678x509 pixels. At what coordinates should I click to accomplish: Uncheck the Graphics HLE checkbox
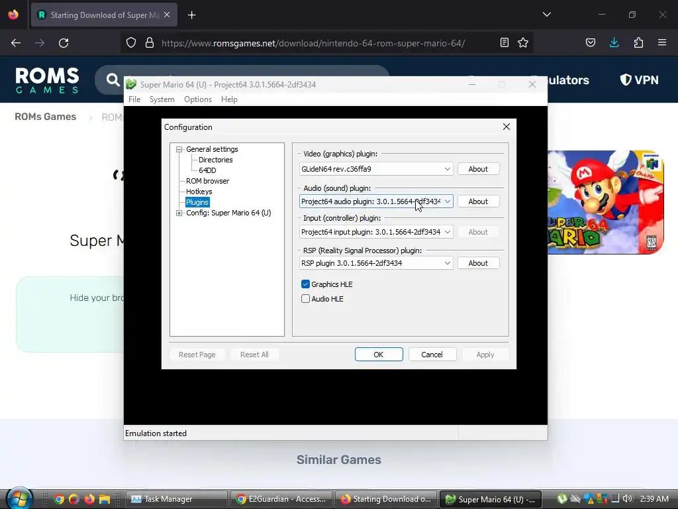coord(305,284)
